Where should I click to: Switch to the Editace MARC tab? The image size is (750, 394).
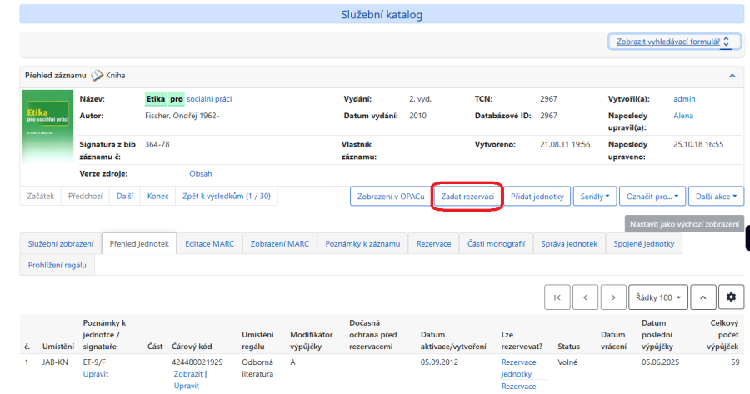coord(209,243)
